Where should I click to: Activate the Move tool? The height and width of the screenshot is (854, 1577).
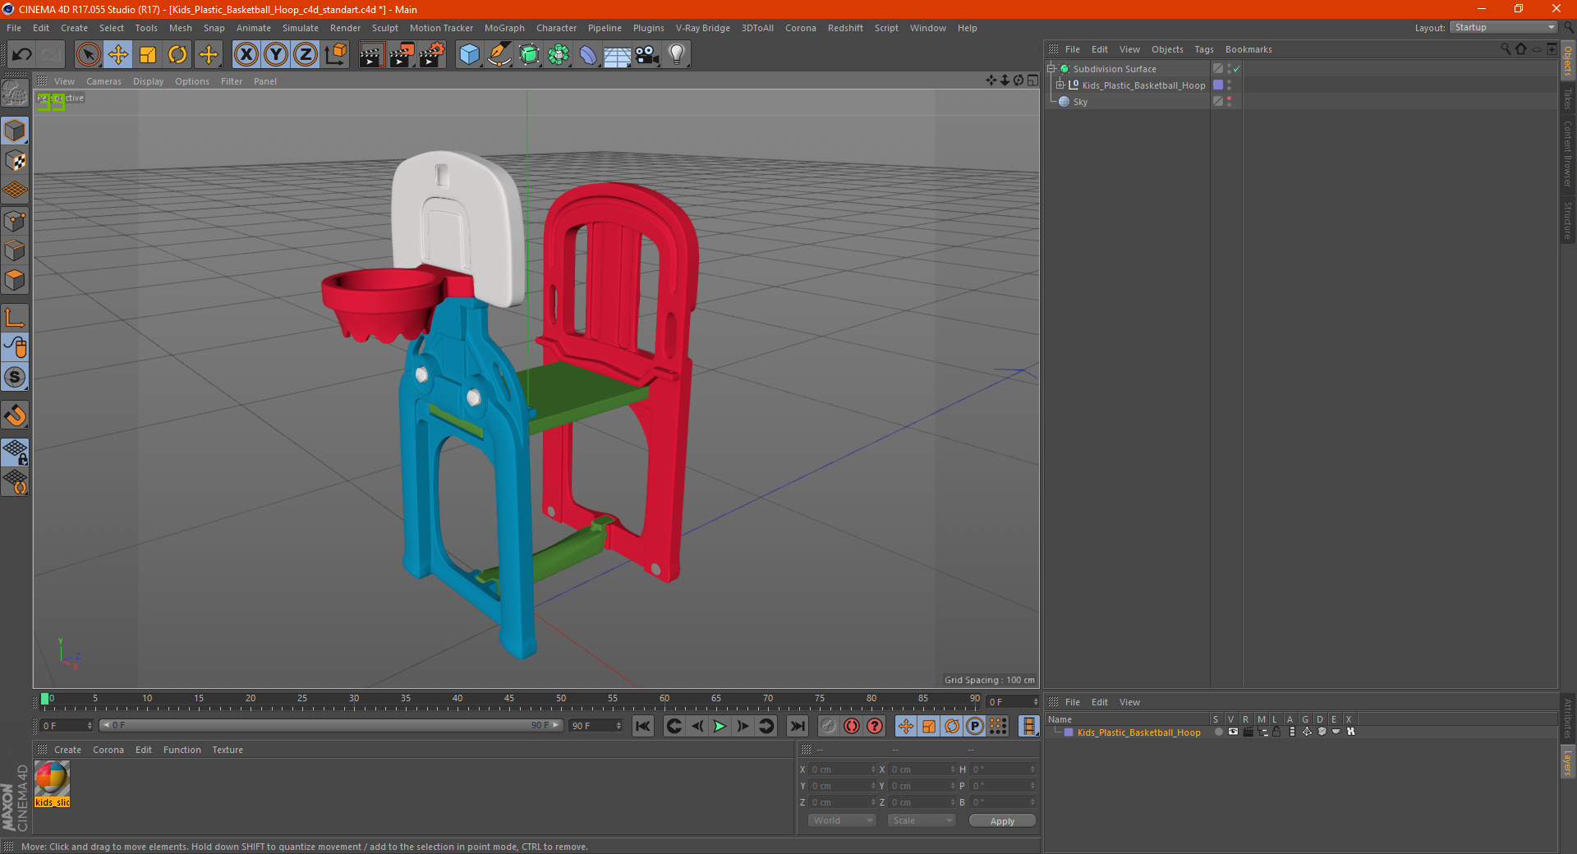[118, 55]
